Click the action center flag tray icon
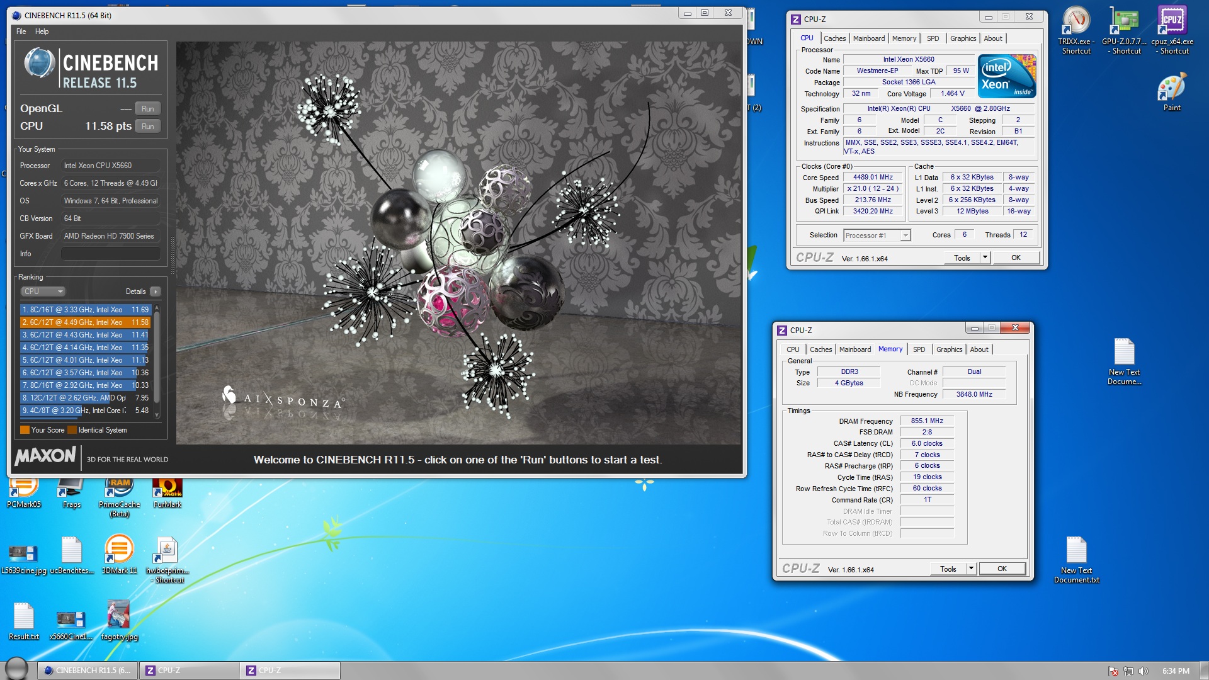This screenshot has height=680, width=1209. point(1113,671)
